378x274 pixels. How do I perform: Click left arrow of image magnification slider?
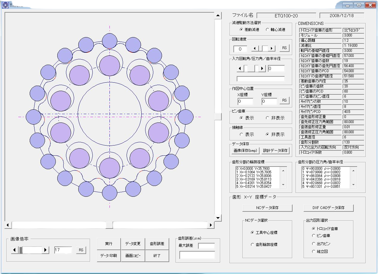[14, 250]
